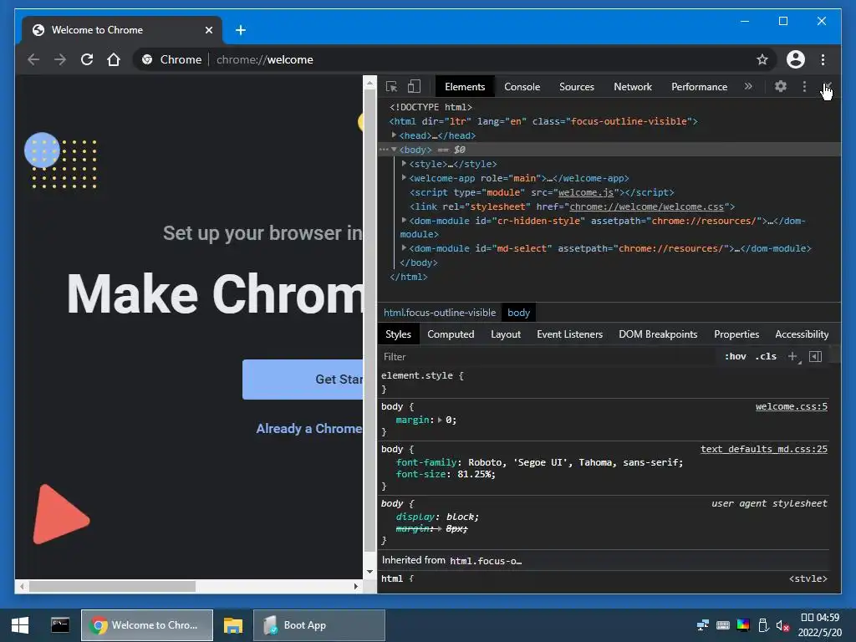This screenshot has width=856, height=642.
Task: Open the command prompt taskbar icon
Action: click(60, 625)
